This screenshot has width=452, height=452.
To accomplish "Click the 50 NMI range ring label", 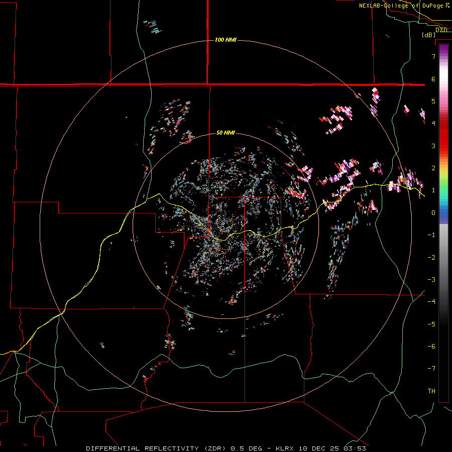I will point(225,133).
